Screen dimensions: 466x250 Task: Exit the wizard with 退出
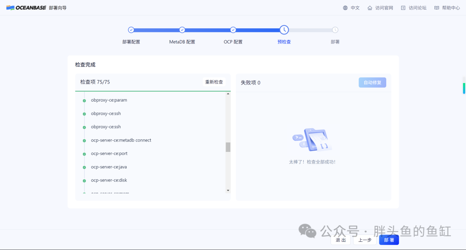pos(340,240)
